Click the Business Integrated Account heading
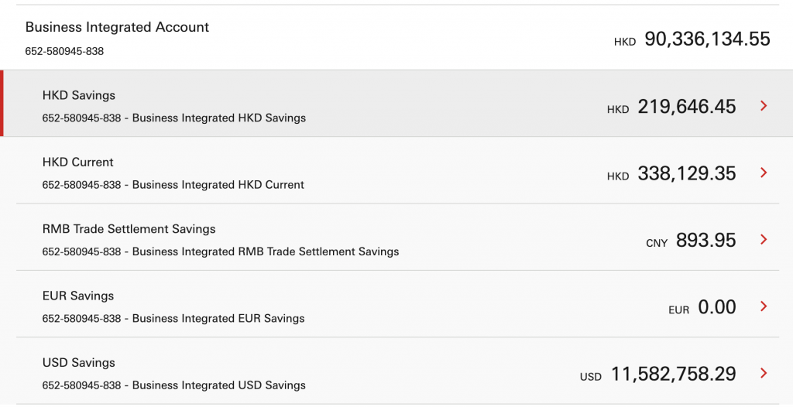793x407 pixels. (118, 27)
